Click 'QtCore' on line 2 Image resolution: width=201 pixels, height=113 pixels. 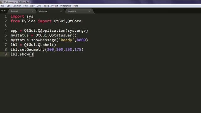point(74,21)
